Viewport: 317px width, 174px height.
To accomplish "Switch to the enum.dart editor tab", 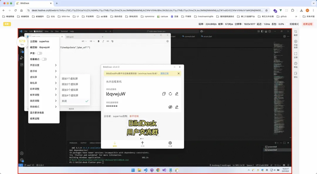I will coord(206,37).
